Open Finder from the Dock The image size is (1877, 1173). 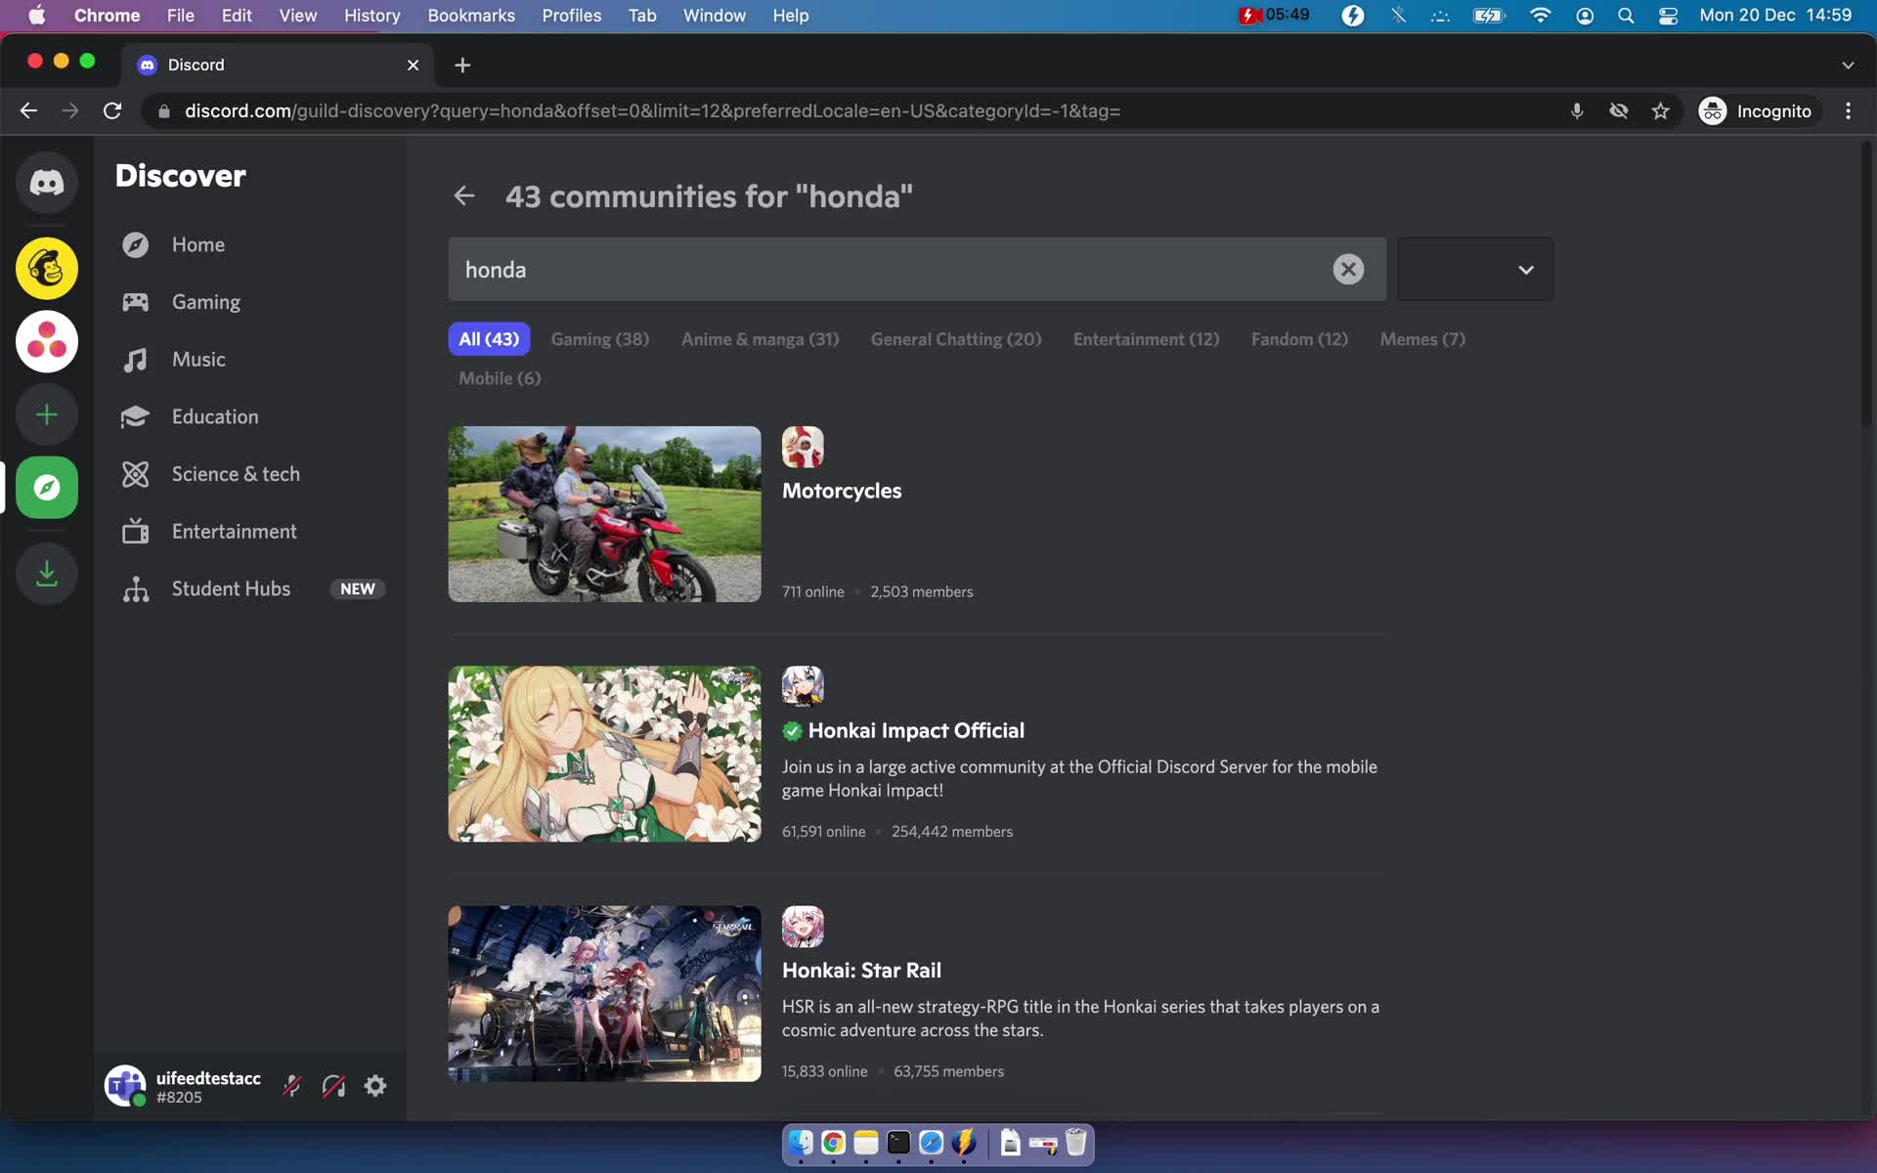[x=801, y=1143]
